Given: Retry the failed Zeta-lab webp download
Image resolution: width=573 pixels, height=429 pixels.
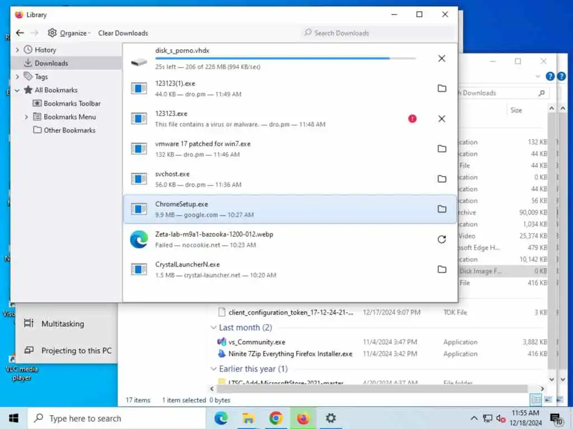Looking at the screenshot, I should pos(442,239).
